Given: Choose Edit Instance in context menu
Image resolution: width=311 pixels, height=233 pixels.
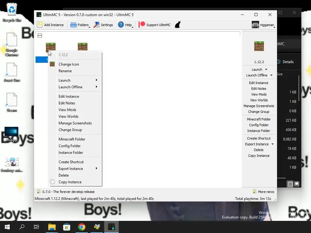Looking at the screenshot, I should [69, 96].
